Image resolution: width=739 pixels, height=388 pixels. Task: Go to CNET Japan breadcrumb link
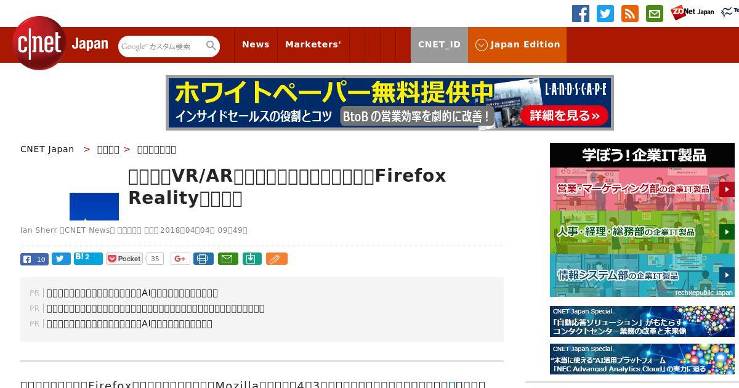pos(47,149)
